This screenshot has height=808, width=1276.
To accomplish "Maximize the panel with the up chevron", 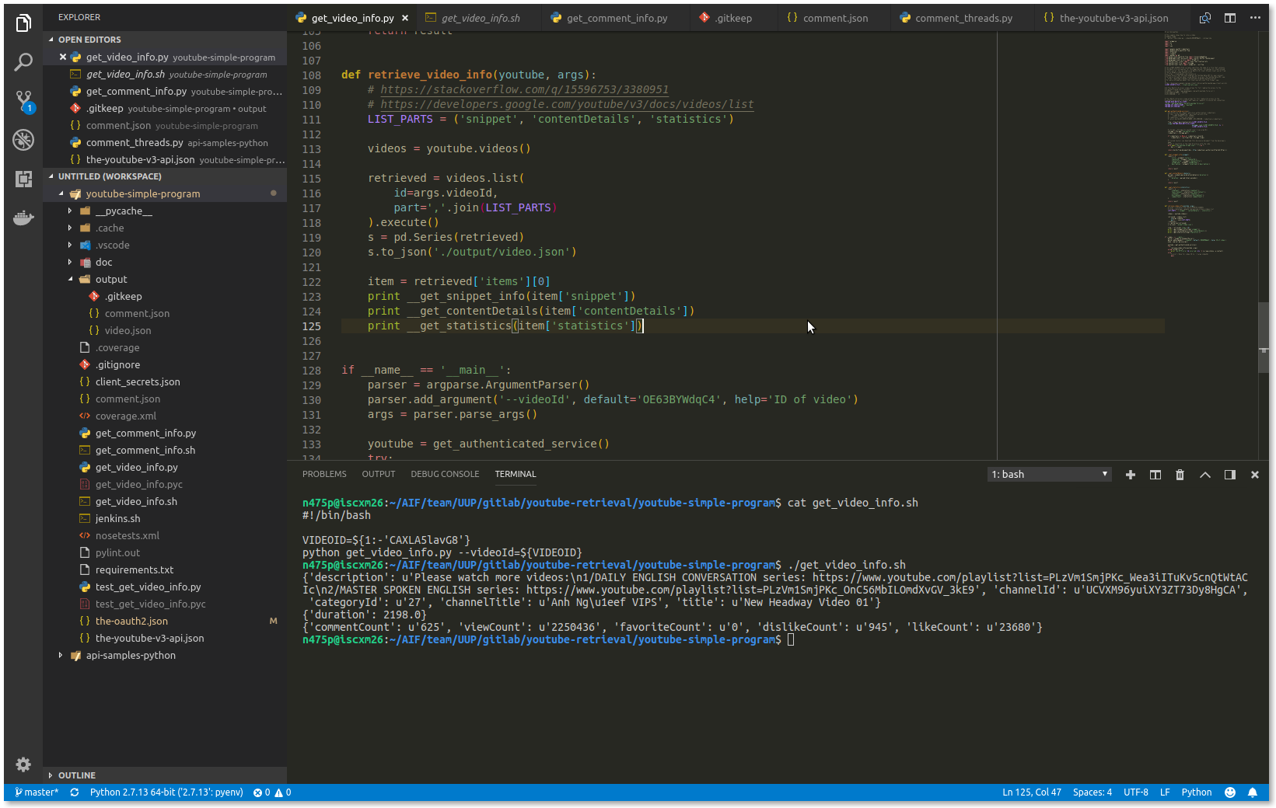I will 1205,475.
